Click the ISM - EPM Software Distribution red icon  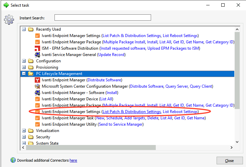[x=37, y=48]
